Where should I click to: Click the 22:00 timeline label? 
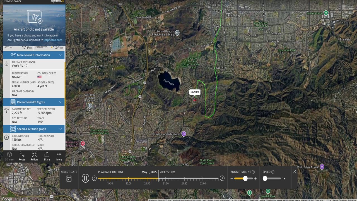(x=203, y=183)
